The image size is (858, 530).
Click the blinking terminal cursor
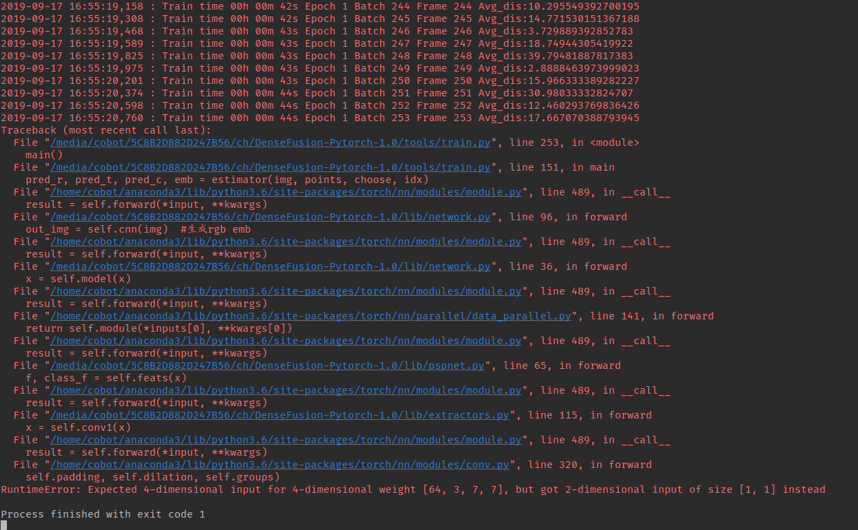click(x=3, y=525)
